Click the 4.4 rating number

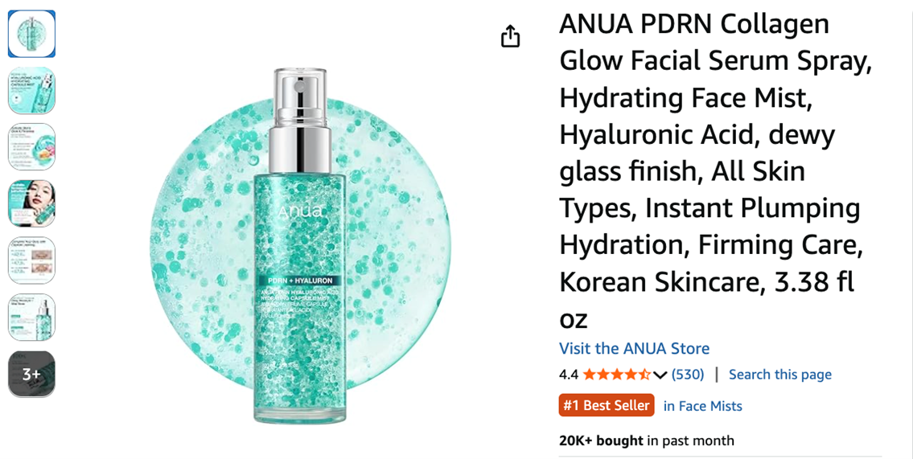(568, 375)
